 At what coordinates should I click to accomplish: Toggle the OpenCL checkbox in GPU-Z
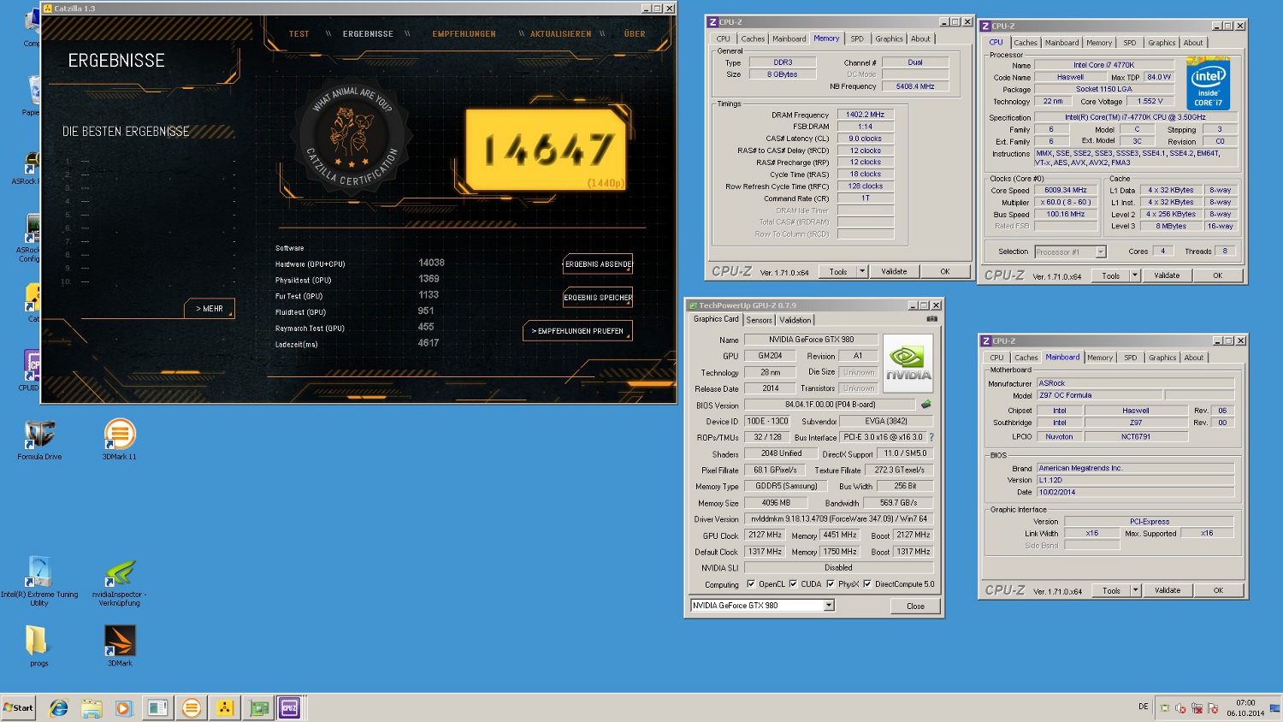(x=751, y=584)
